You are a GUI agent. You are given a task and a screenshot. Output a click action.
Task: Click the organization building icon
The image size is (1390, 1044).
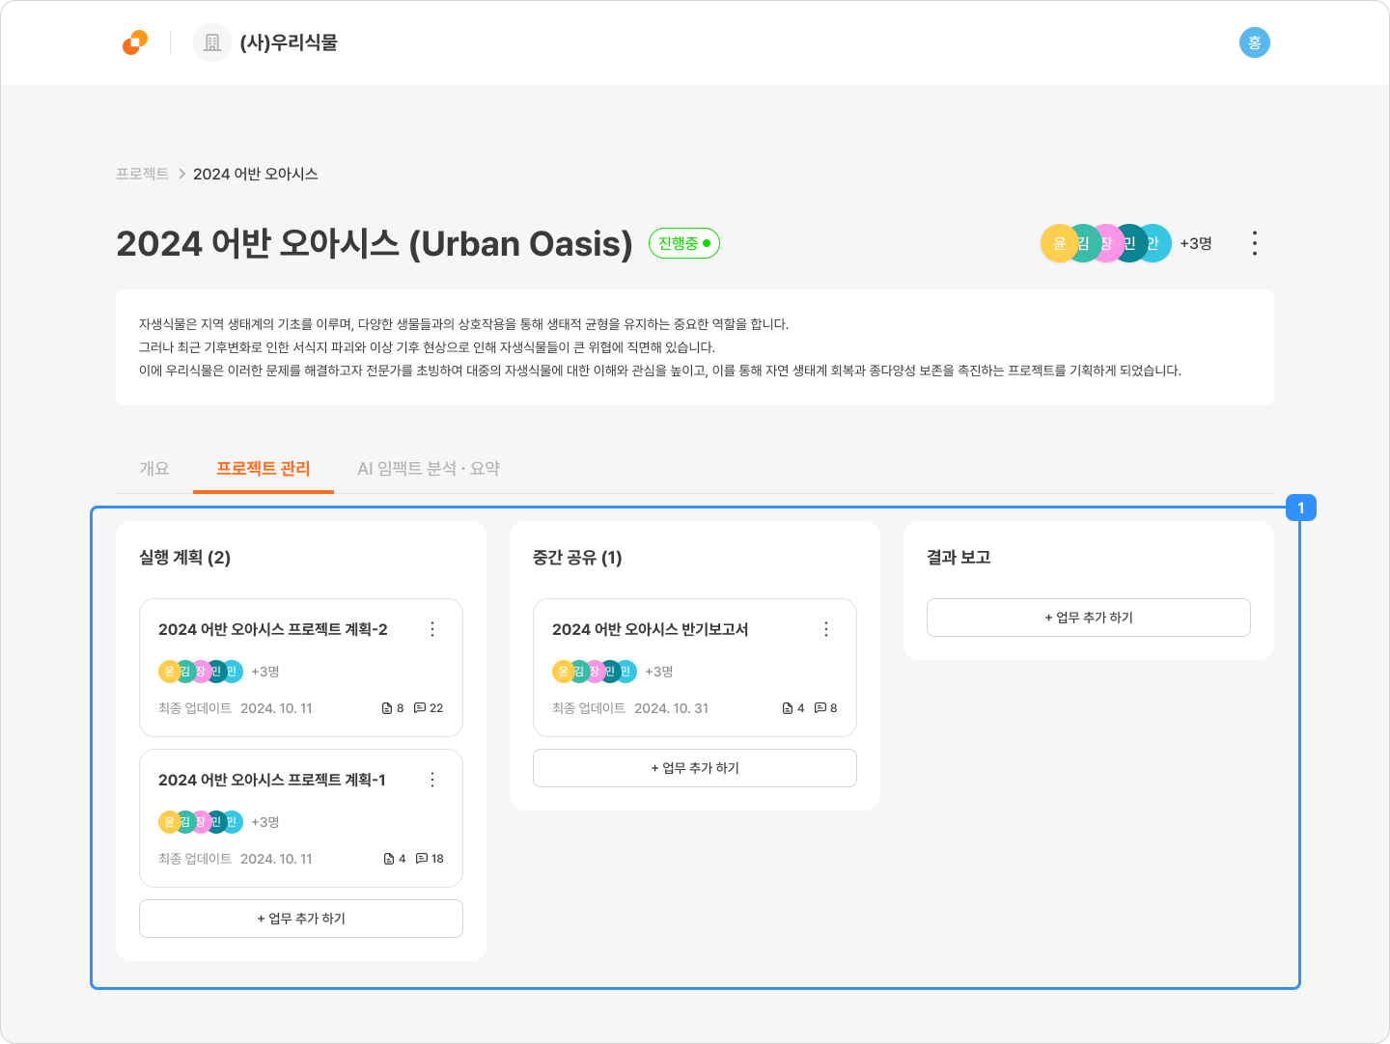(212, 42)
